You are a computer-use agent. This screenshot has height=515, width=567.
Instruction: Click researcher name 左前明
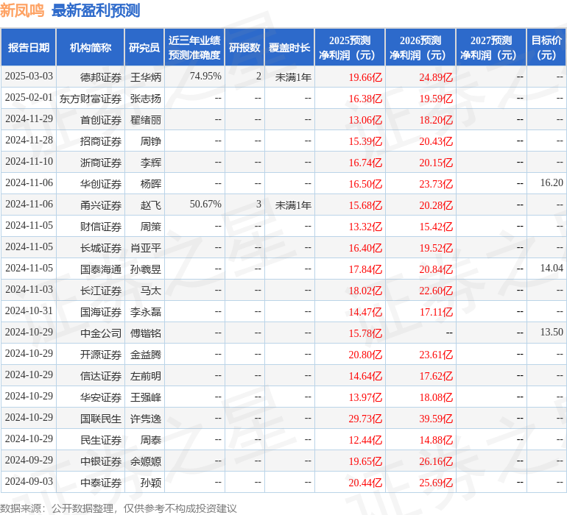146,376
